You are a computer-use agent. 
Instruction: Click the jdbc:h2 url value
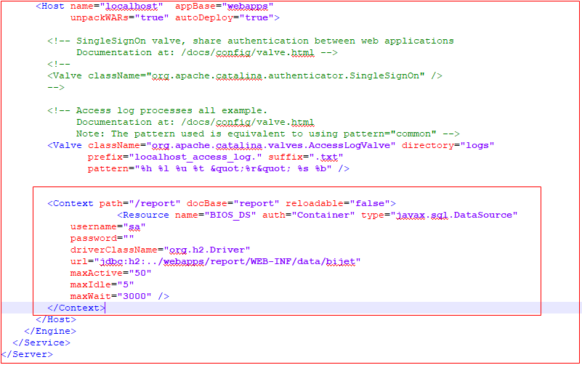(x=227, y=261)
